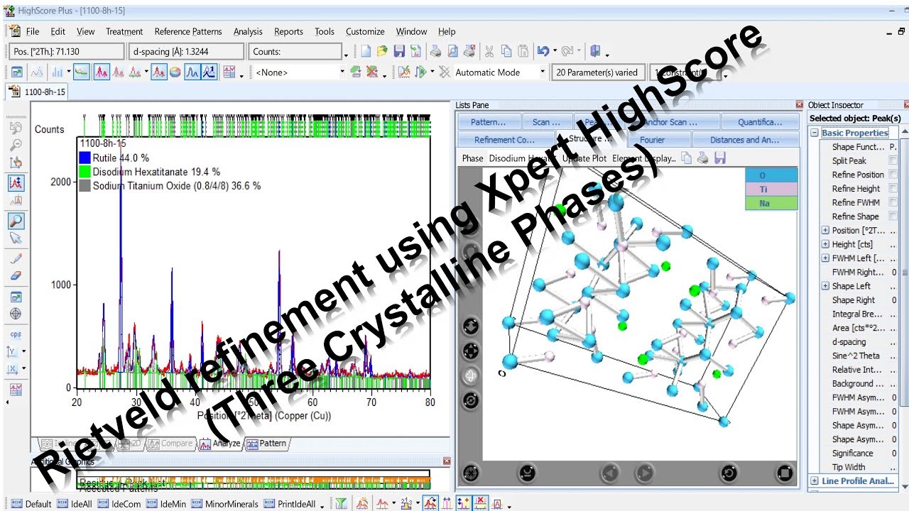Click the MinorMinerals button in bottom bar

[x=224, y=504]
